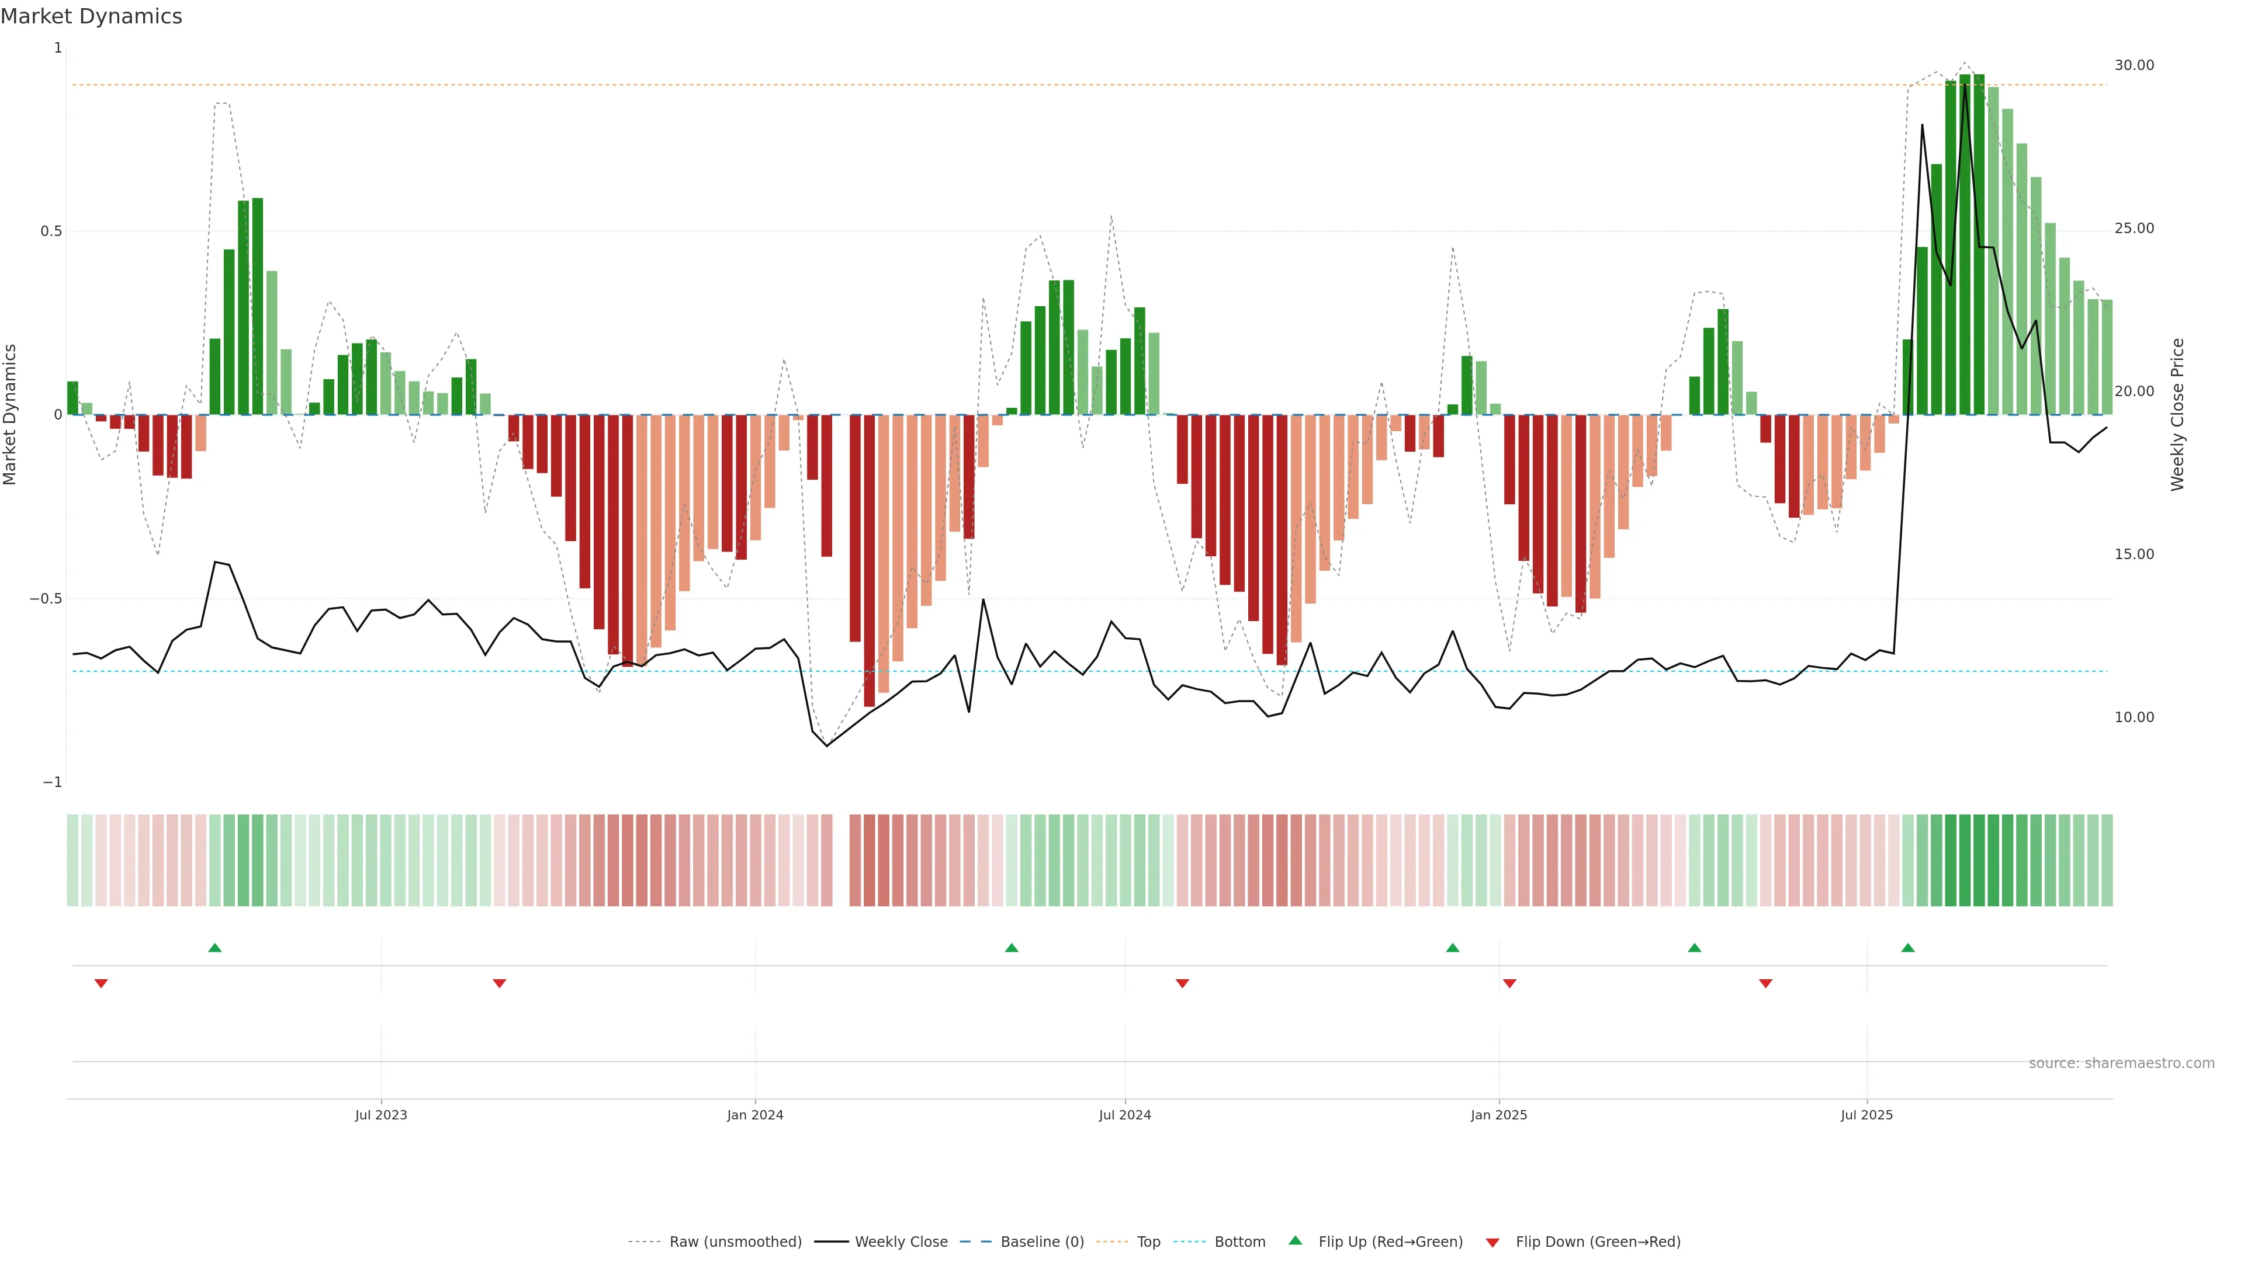Click the Flip Up legend triangle icon

point(1296,1240)
